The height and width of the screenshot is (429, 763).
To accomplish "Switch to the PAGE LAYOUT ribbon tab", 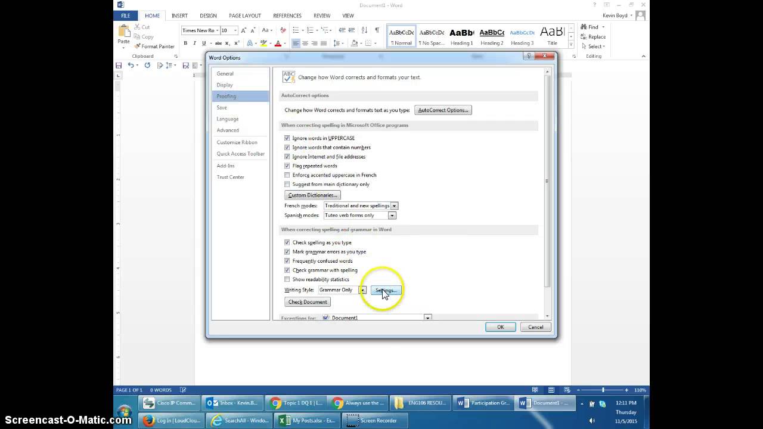I will coord(245,15).
